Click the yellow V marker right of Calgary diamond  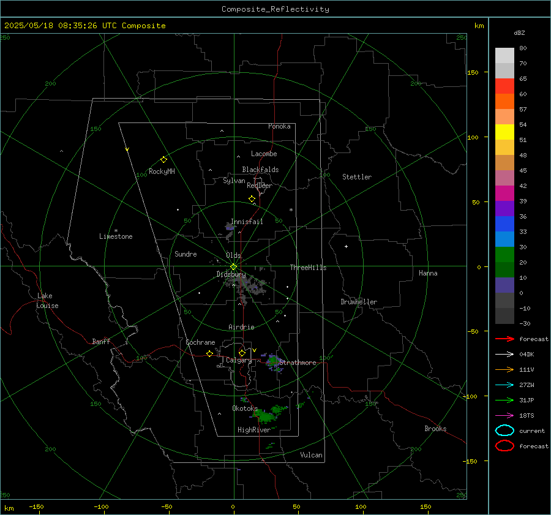[x=255, y=350]
